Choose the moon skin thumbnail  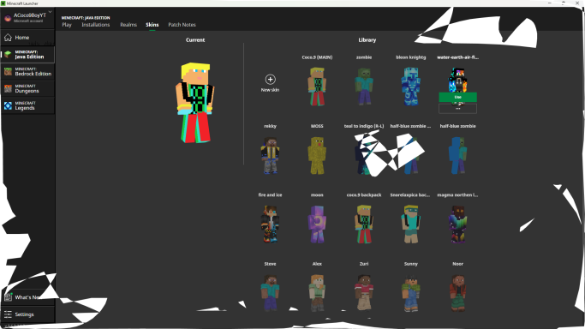coord(317,224)
